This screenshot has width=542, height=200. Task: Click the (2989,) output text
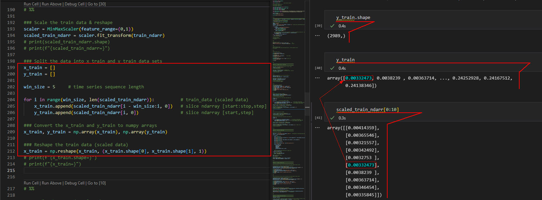pos(336,36)
